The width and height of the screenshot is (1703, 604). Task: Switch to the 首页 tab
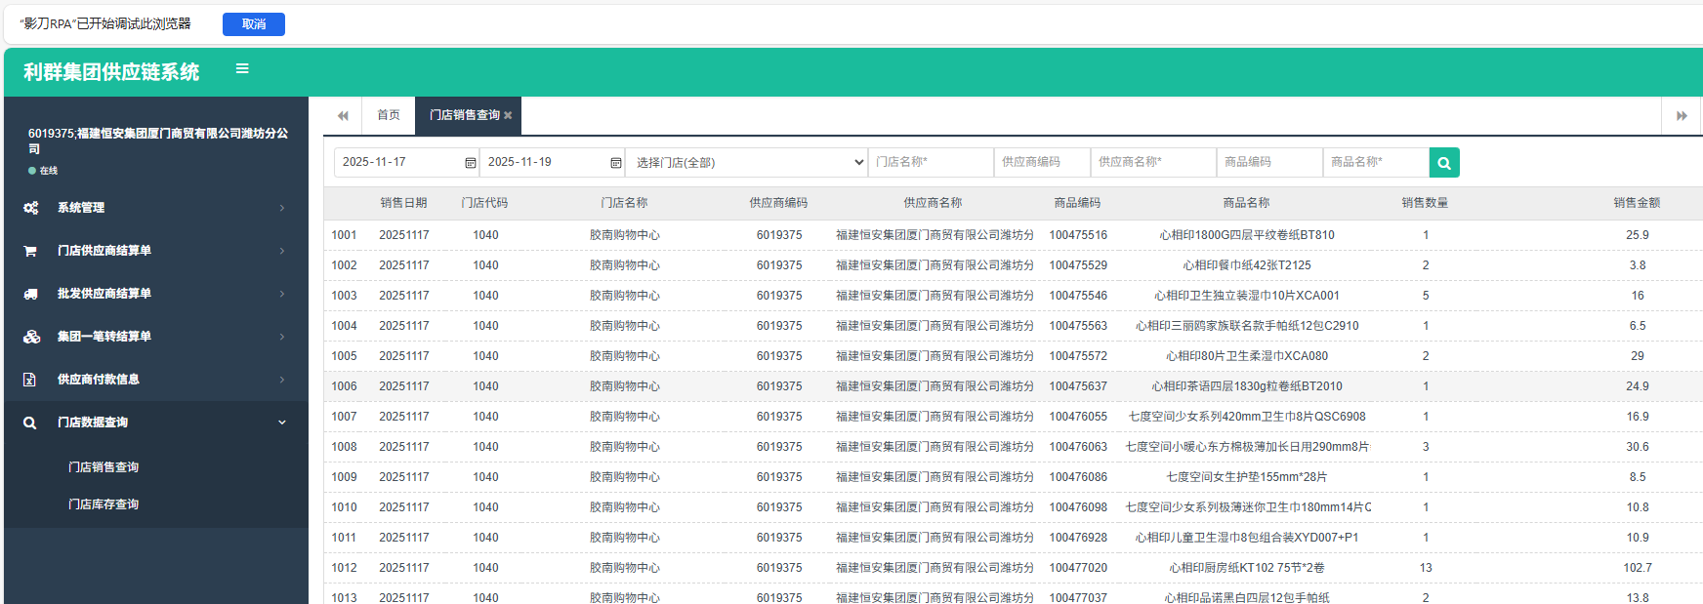(389, 115)
